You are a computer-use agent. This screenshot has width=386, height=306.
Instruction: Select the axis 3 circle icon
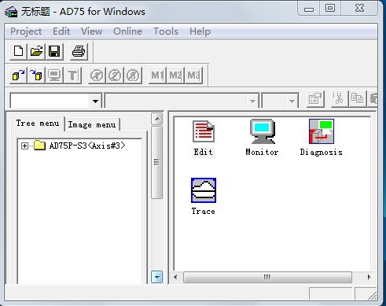(x=133, y=76)
